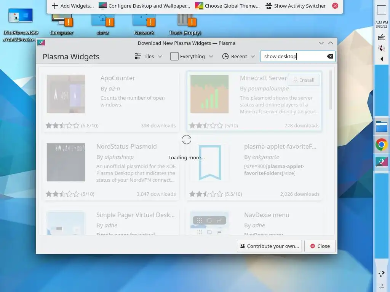
Task: Click author name 'alphasheep'
Action: [119, 157]
